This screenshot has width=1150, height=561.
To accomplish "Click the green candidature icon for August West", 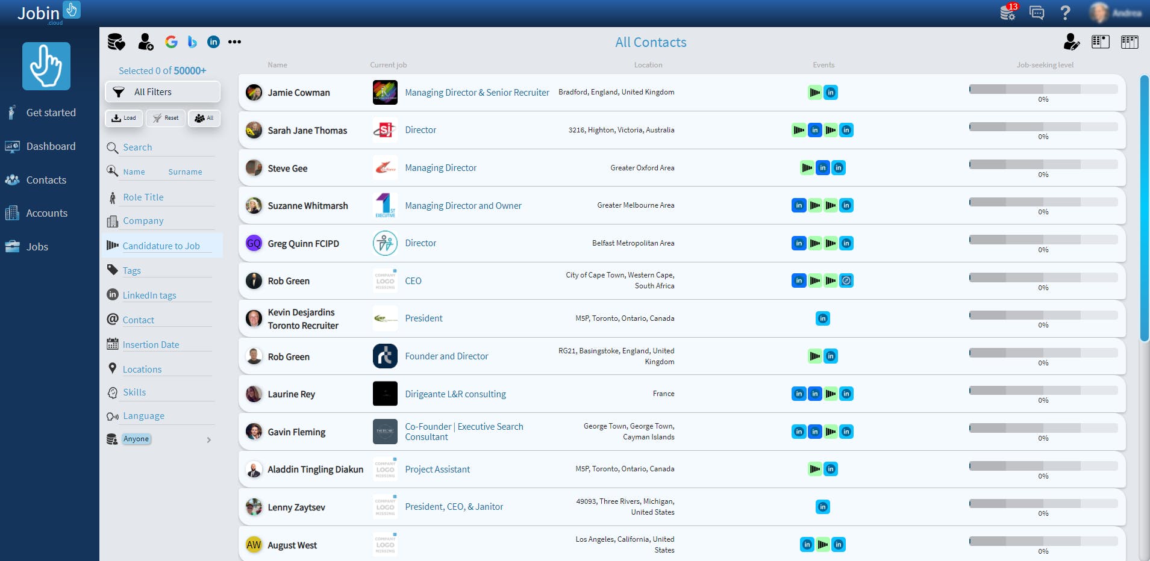I will tap(823, 545).
